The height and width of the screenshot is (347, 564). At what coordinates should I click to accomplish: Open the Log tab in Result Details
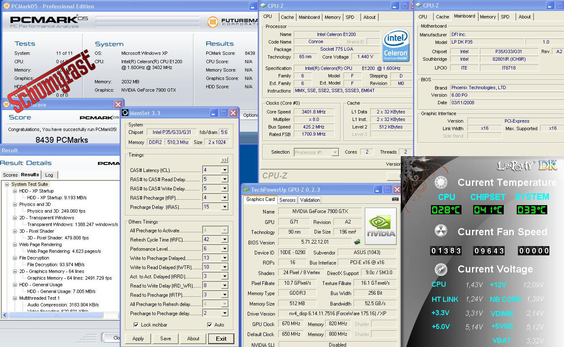click(49, 175)
